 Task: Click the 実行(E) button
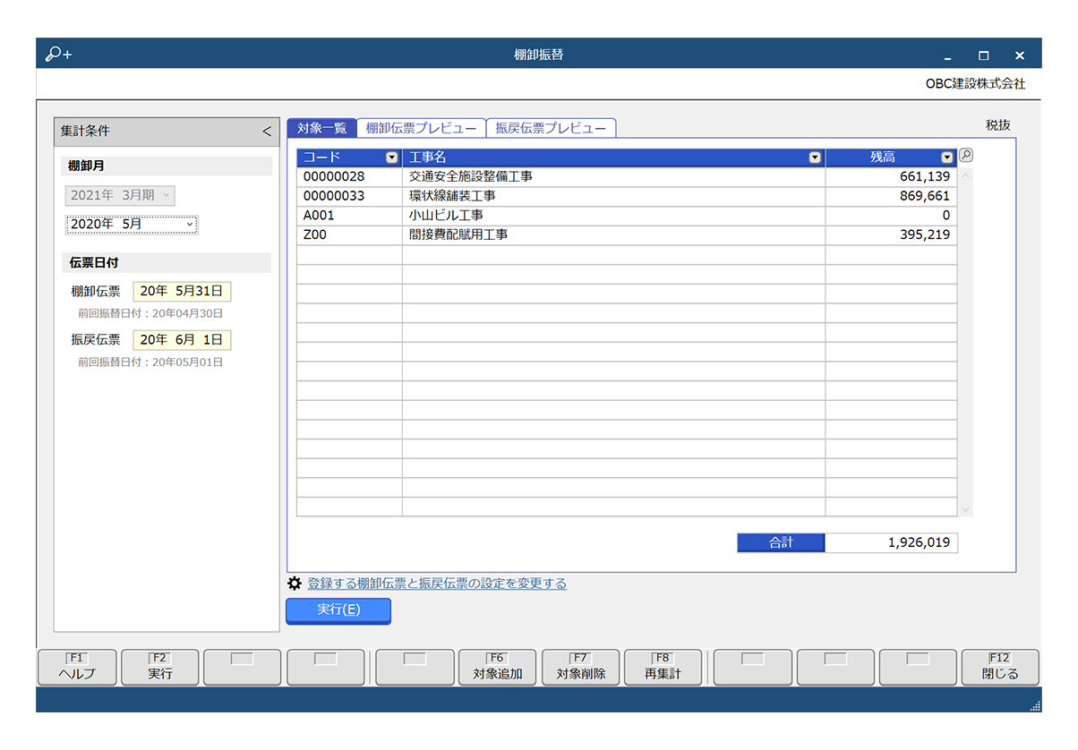coord(338,610)
